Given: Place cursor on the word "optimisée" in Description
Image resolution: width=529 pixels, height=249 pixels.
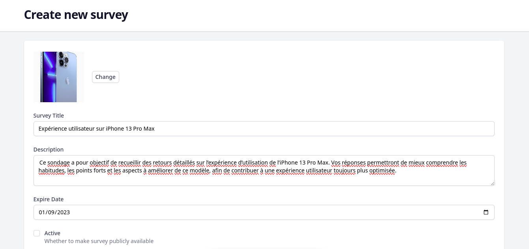Looking at the screenshot, I should pos(382,171).
